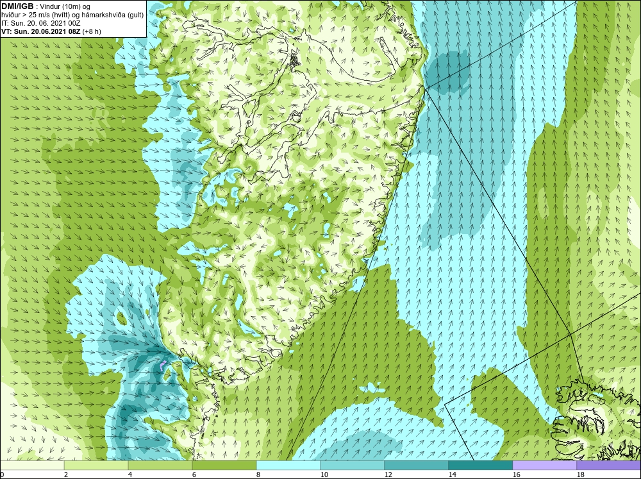Click the Iceland coastline outline at lower right
Viewport: 641px width, 479px height.
pyautogui.click(x=595, y=419)
